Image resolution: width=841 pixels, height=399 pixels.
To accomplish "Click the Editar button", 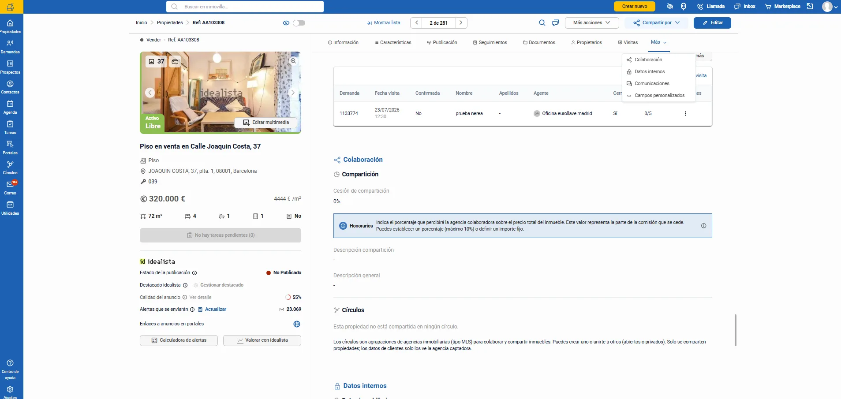I will [x=712, y=23].
